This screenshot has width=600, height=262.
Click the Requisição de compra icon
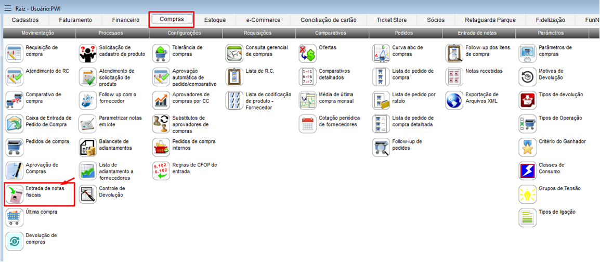tap(15, 53)
